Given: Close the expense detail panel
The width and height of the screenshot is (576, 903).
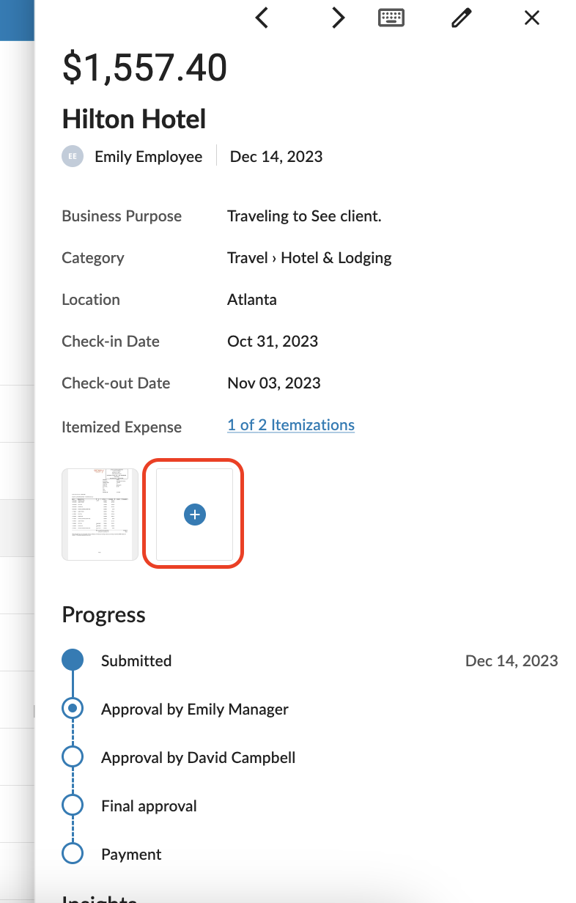Looking at the screenshot, I should click(x=532, y=18).
